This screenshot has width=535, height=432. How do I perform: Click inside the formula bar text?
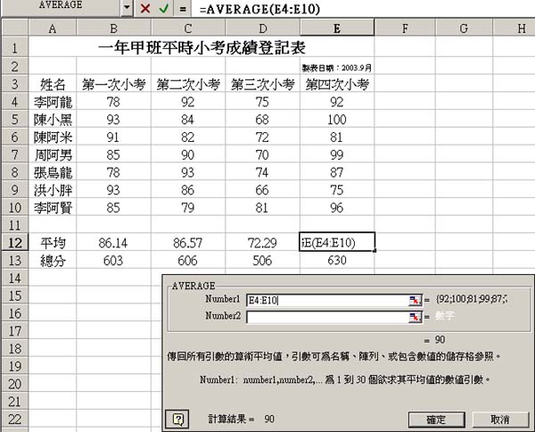click(x=357, y=8)
